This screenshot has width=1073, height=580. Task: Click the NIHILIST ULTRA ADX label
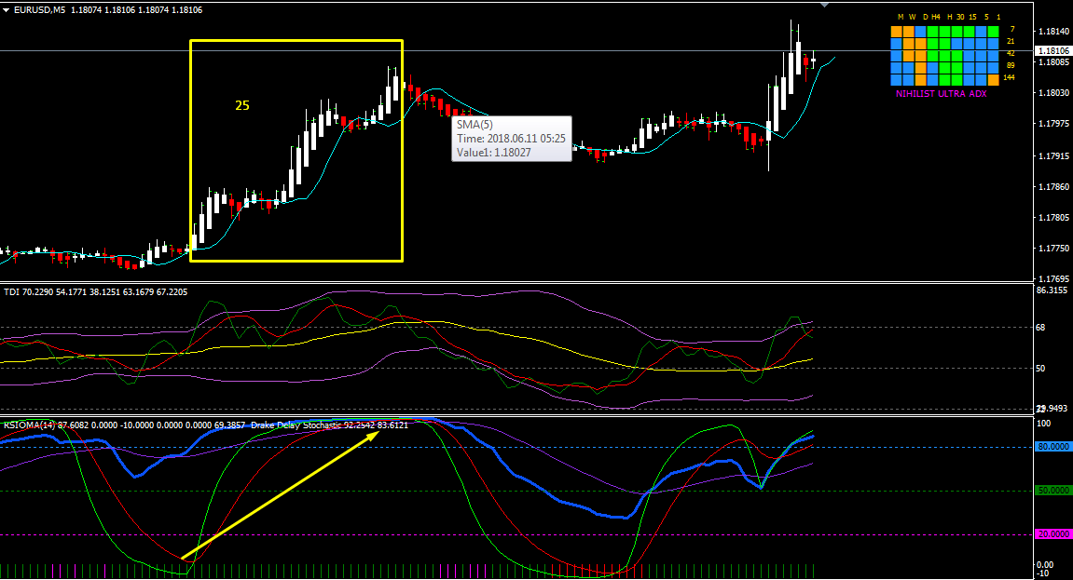pyautogui.click(x=941, y=94)
